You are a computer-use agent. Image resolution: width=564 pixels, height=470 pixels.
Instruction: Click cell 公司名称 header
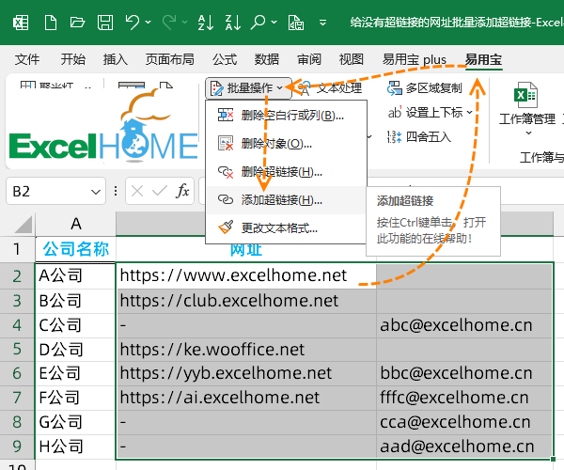(x=75, y=249)
